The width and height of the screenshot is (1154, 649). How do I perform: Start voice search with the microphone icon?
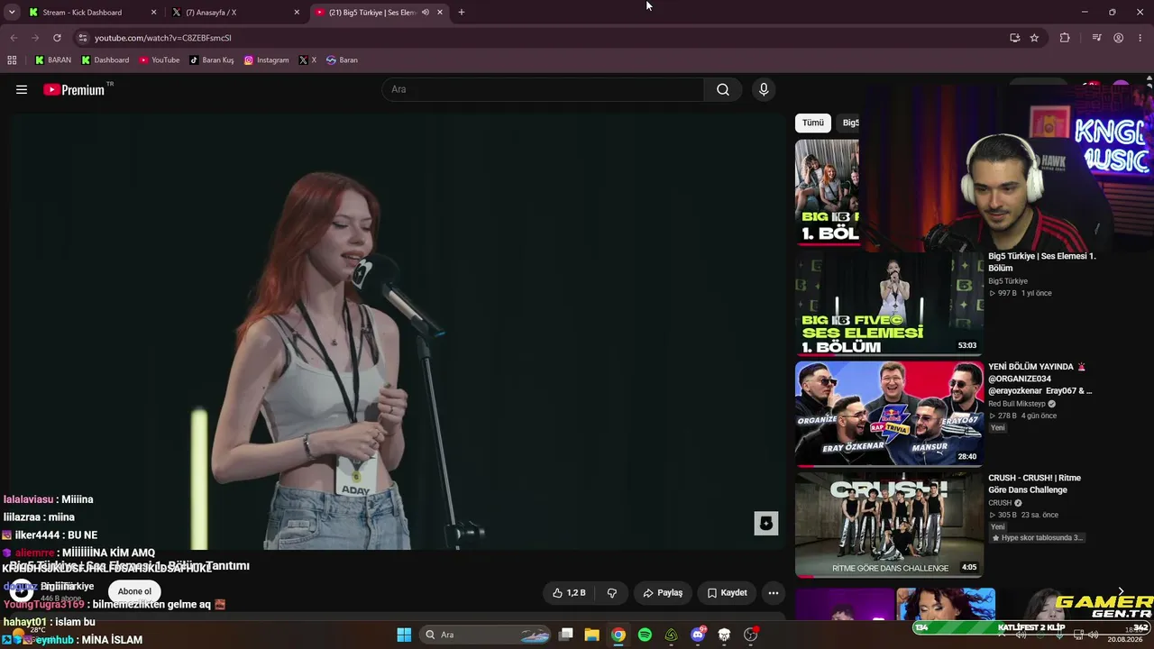[764, 89]
